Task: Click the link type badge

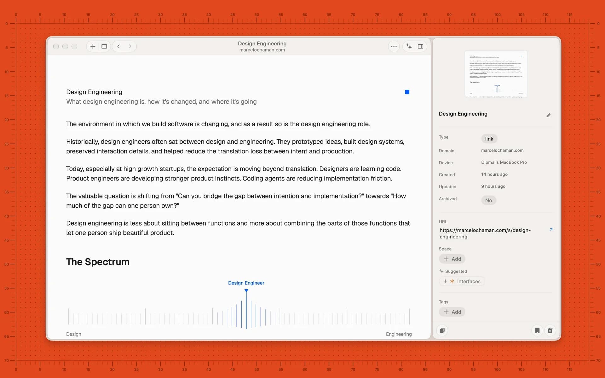Action: [x=489, y=139]
